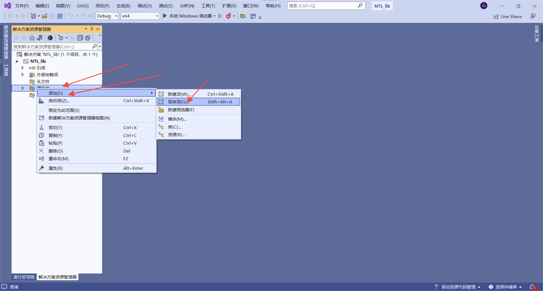
Task: Click the Find in Files folder icon
Action: pos(243,16)
